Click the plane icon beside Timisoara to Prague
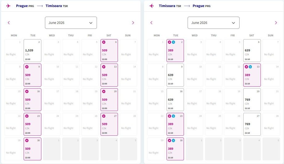Screen dimensions: 284x164 (x=151, y=6)
